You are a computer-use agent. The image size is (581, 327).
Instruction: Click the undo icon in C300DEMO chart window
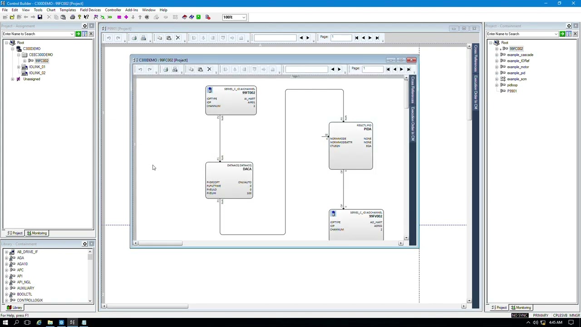click(x=140, y=69)
